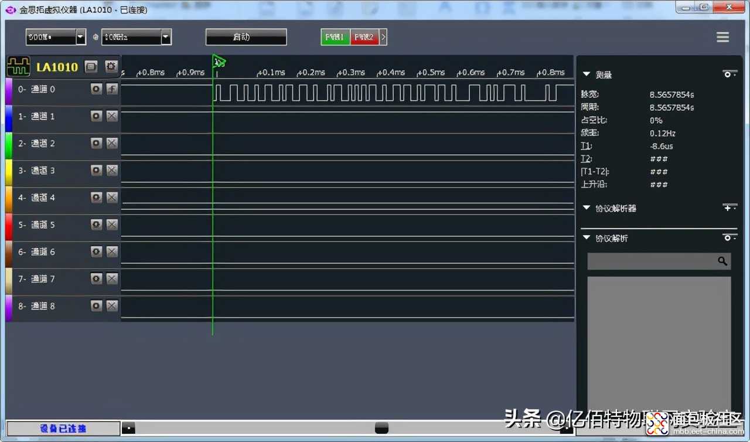Open measurement panel gear options

pos(729,74)
